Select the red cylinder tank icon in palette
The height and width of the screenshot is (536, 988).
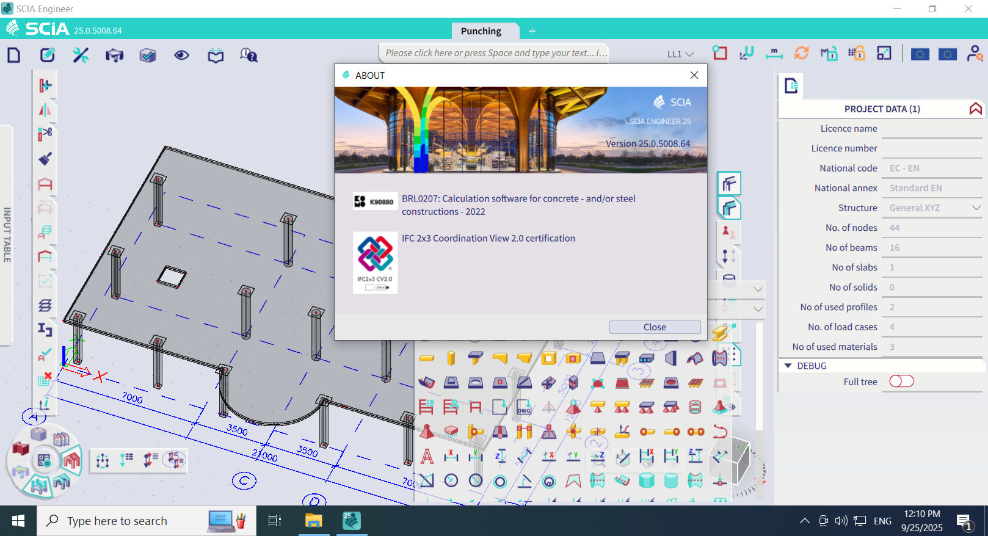point(695,407)
